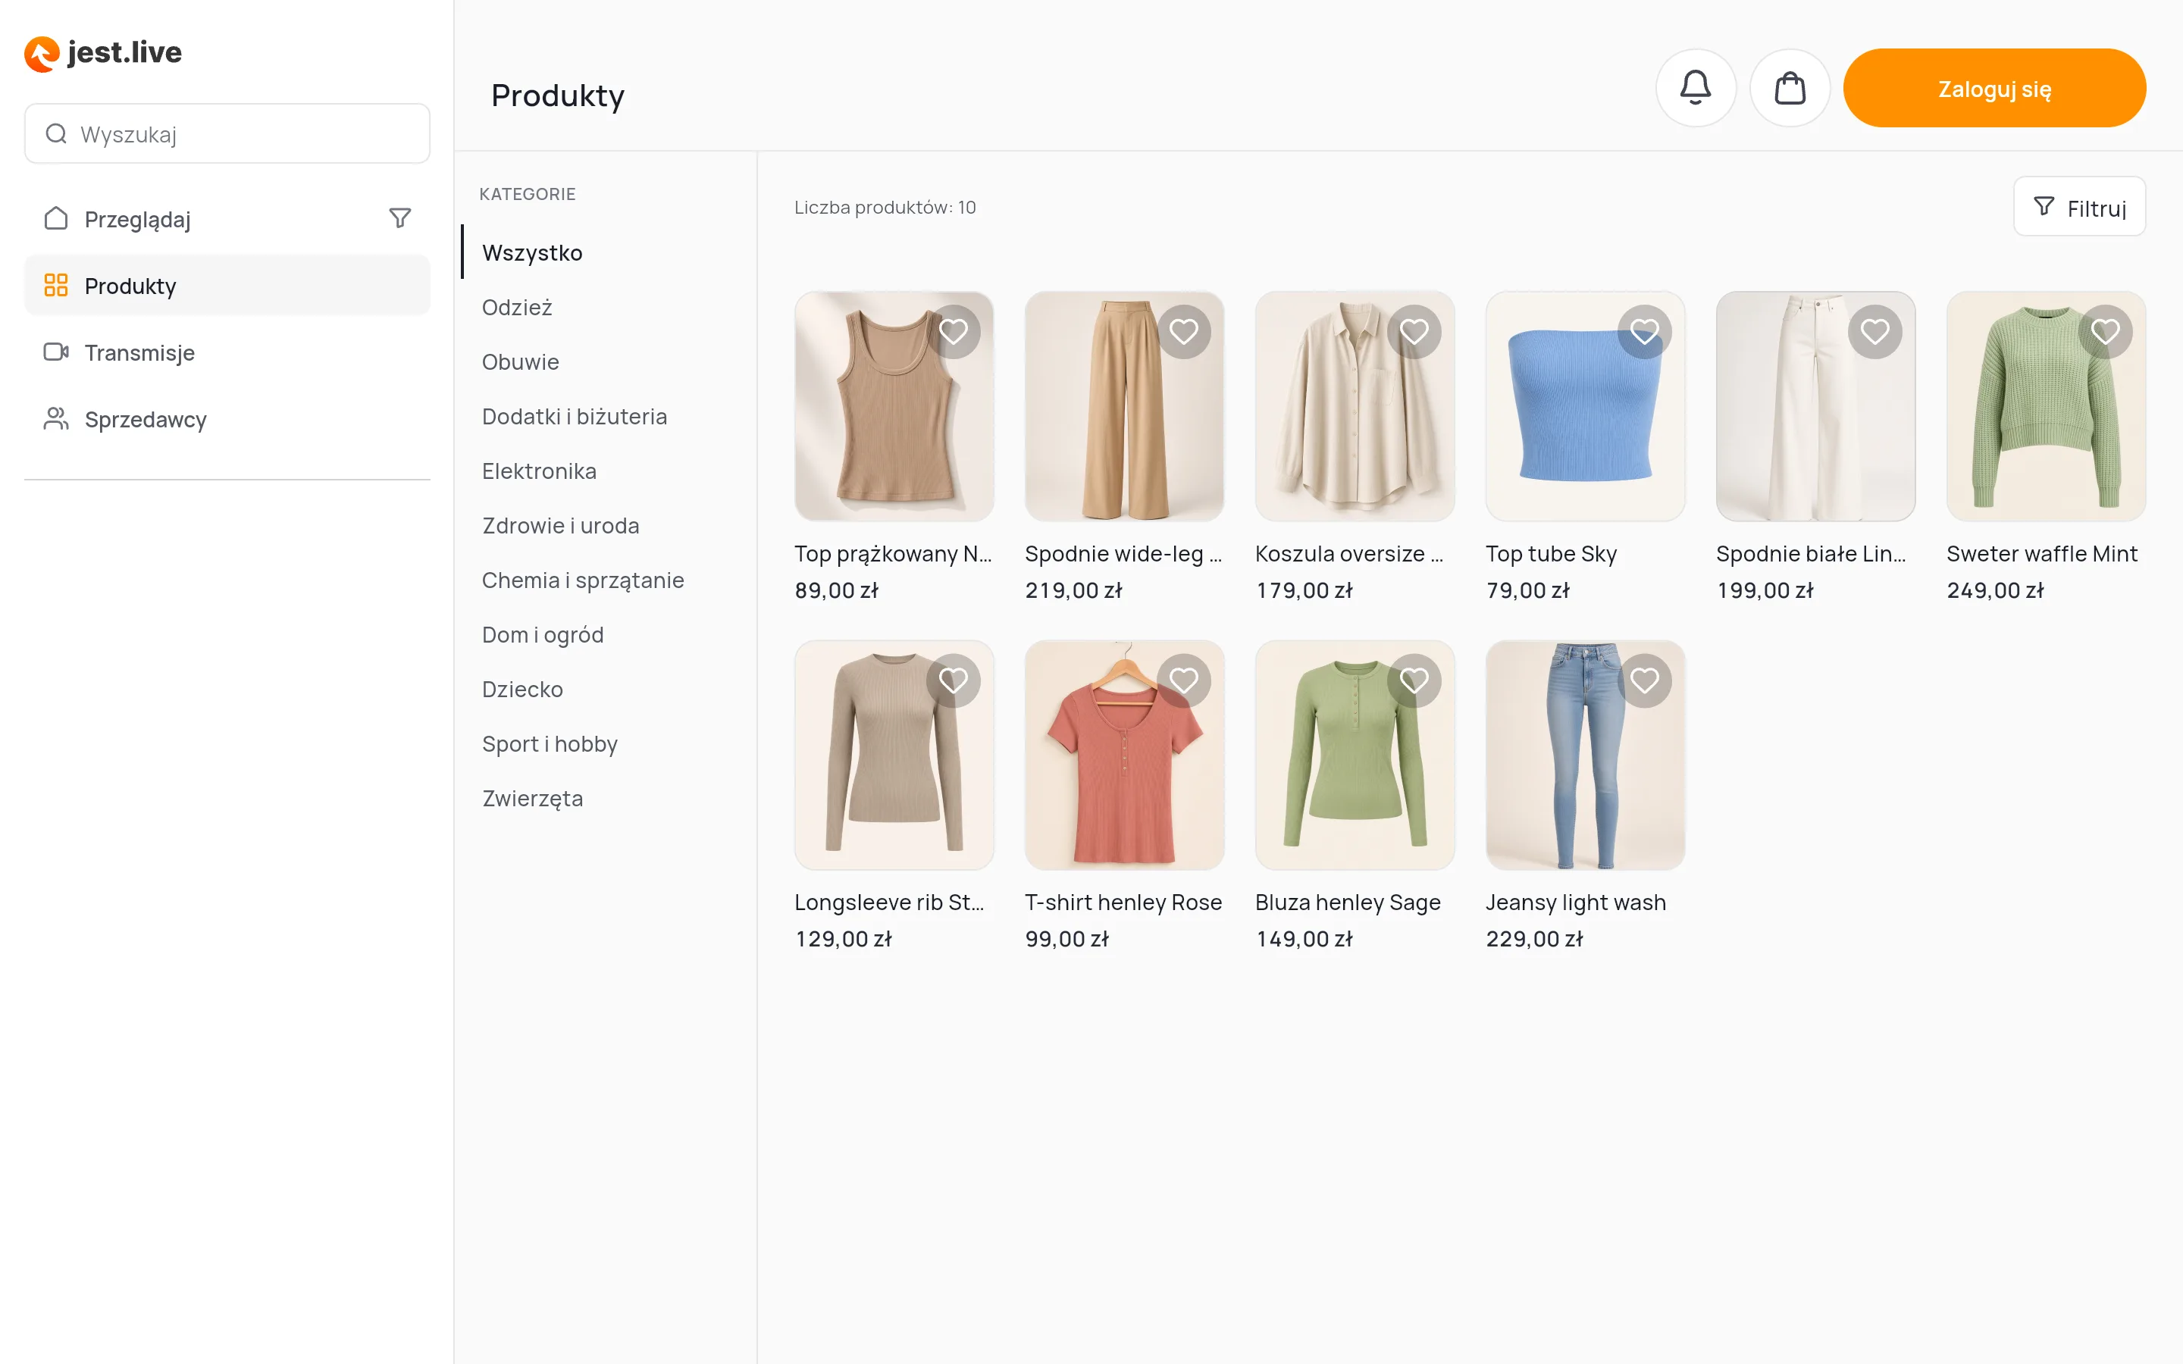Select the Dziecko category
The image size is (2183, 1364).
pos(522,690)
